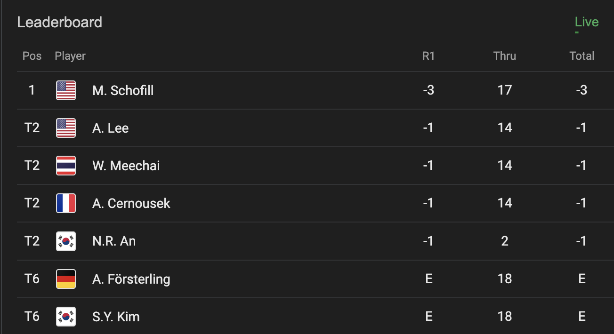This screenshot has width=614, height=334.
Task: Click the green Live indicator
Action: [586, 22]
